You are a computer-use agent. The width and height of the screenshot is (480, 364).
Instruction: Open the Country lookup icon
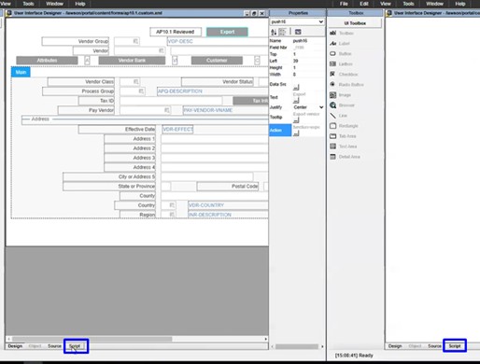172,205
